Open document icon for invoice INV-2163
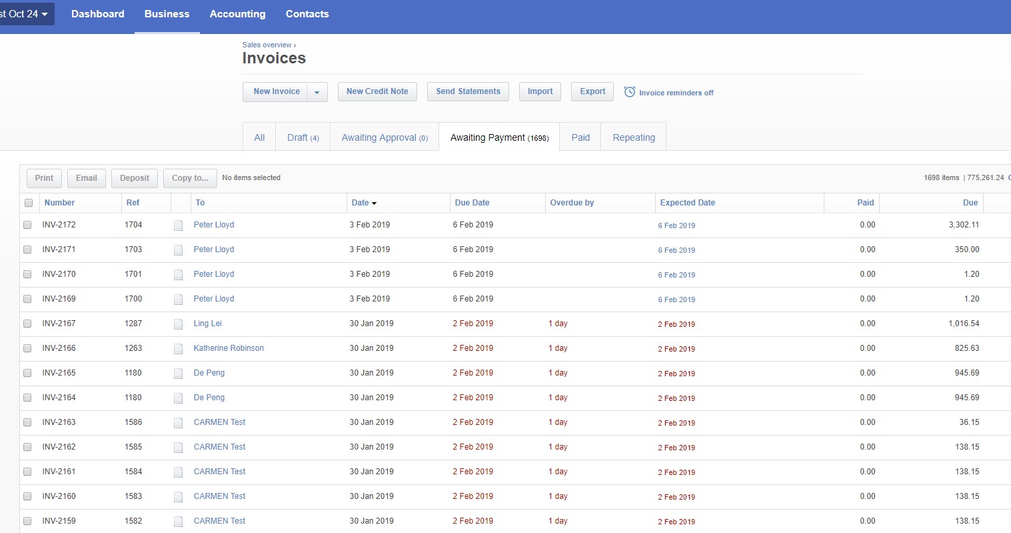This screenshot has height=533, width=1011. (x=178, y=423)
